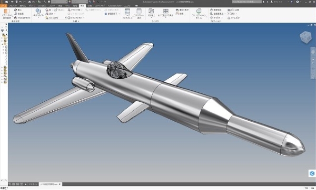This screenshot has width=316, height=190.
Task: Expand the Ground Plane (グラウンド面) dropdown
Action: pyautogui.click(x=82, y=10)
